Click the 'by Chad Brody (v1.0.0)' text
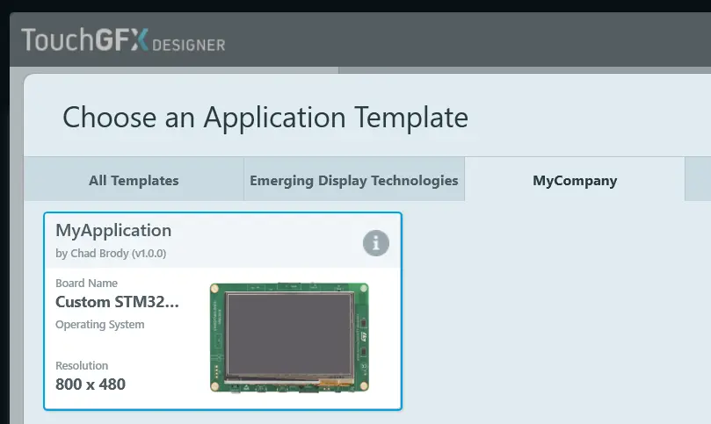 point(111,253)
